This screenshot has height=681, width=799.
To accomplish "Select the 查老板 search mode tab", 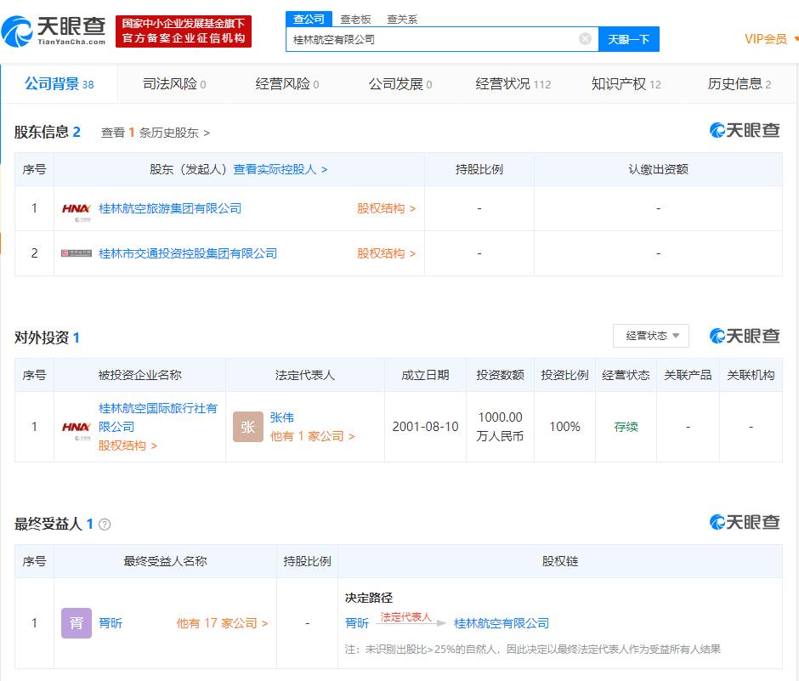I will pos(355,20).
